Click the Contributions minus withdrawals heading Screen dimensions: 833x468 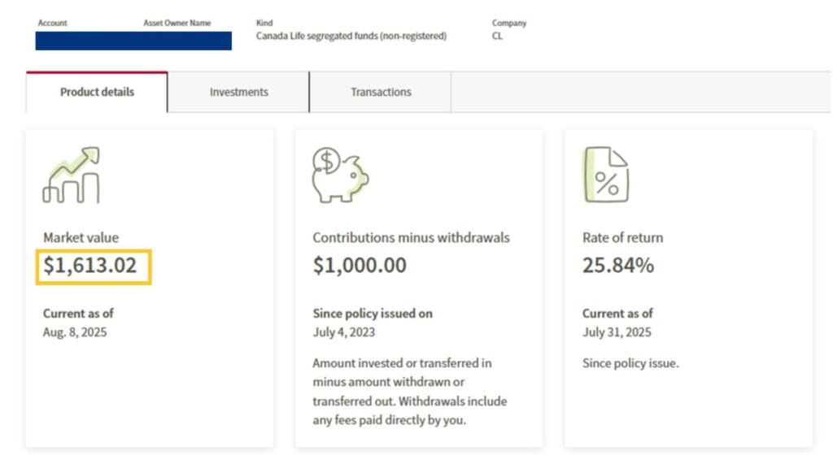click(x=411, y=238)
